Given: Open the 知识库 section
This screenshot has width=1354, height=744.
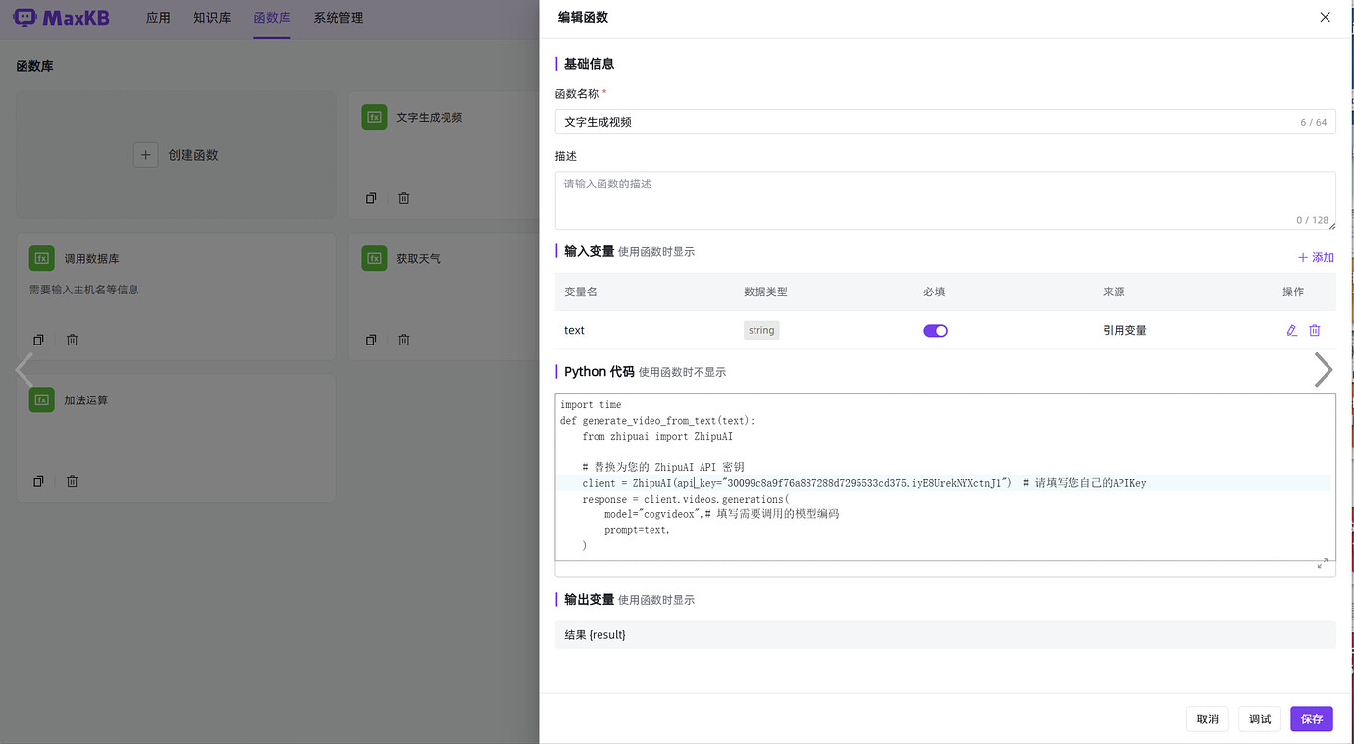Looking at the screenshot, I should (212, 17).
